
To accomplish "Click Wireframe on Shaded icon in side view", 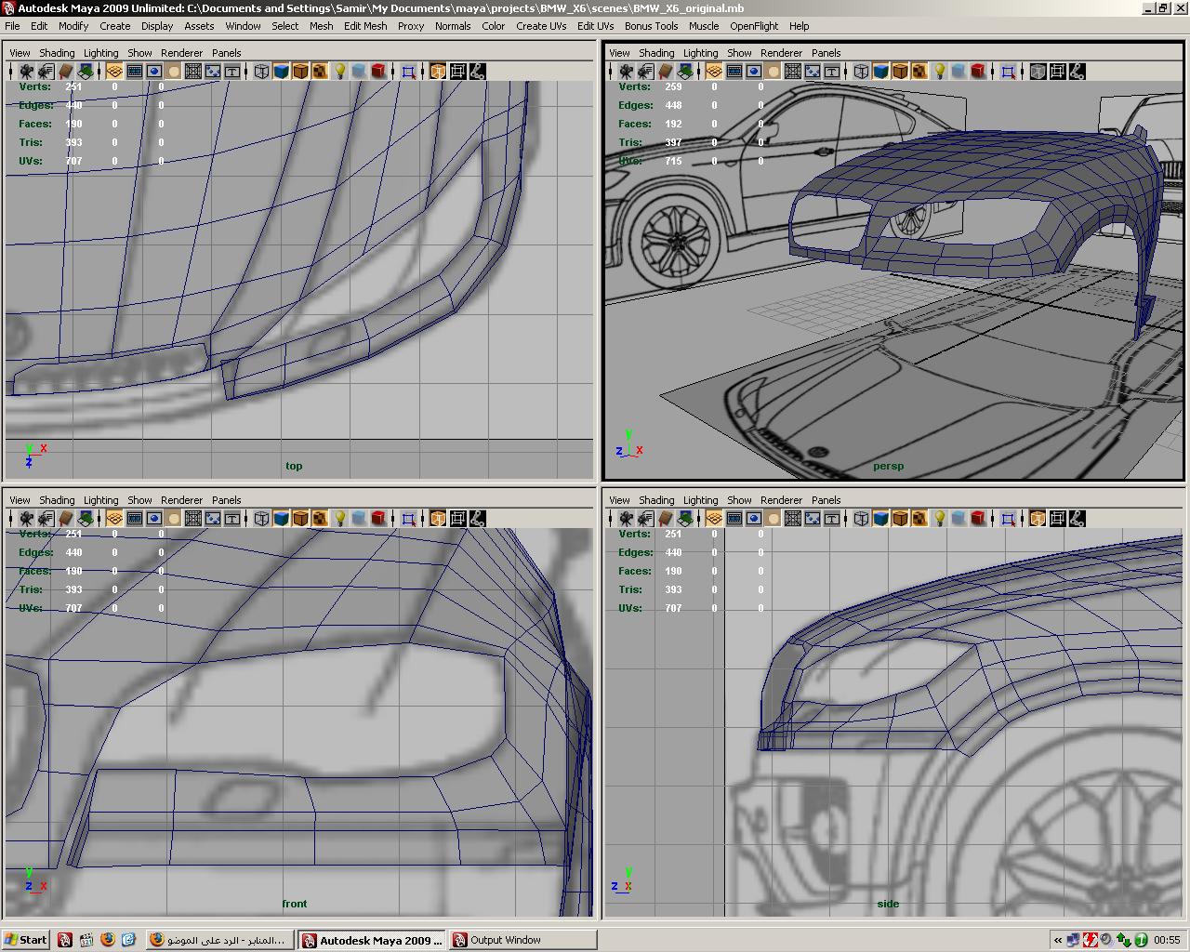I will pyautogui.click(x=900, y=519).
